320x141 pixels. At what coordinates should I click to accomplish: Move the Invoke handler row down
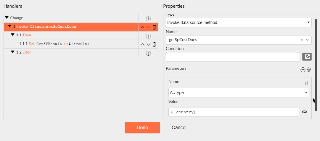[148, 27]
